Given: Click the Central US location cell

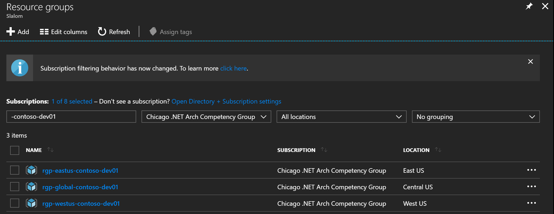Looking at the screenshot, I should coord(418,187).
